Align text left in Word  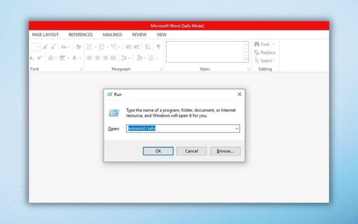[89, 58]
